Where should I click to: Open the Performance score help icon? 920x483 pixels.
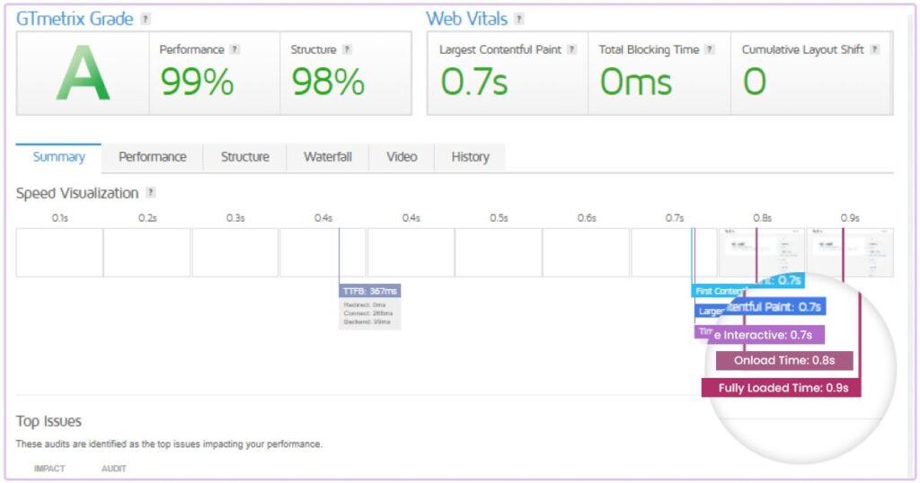tap(234, 50)
